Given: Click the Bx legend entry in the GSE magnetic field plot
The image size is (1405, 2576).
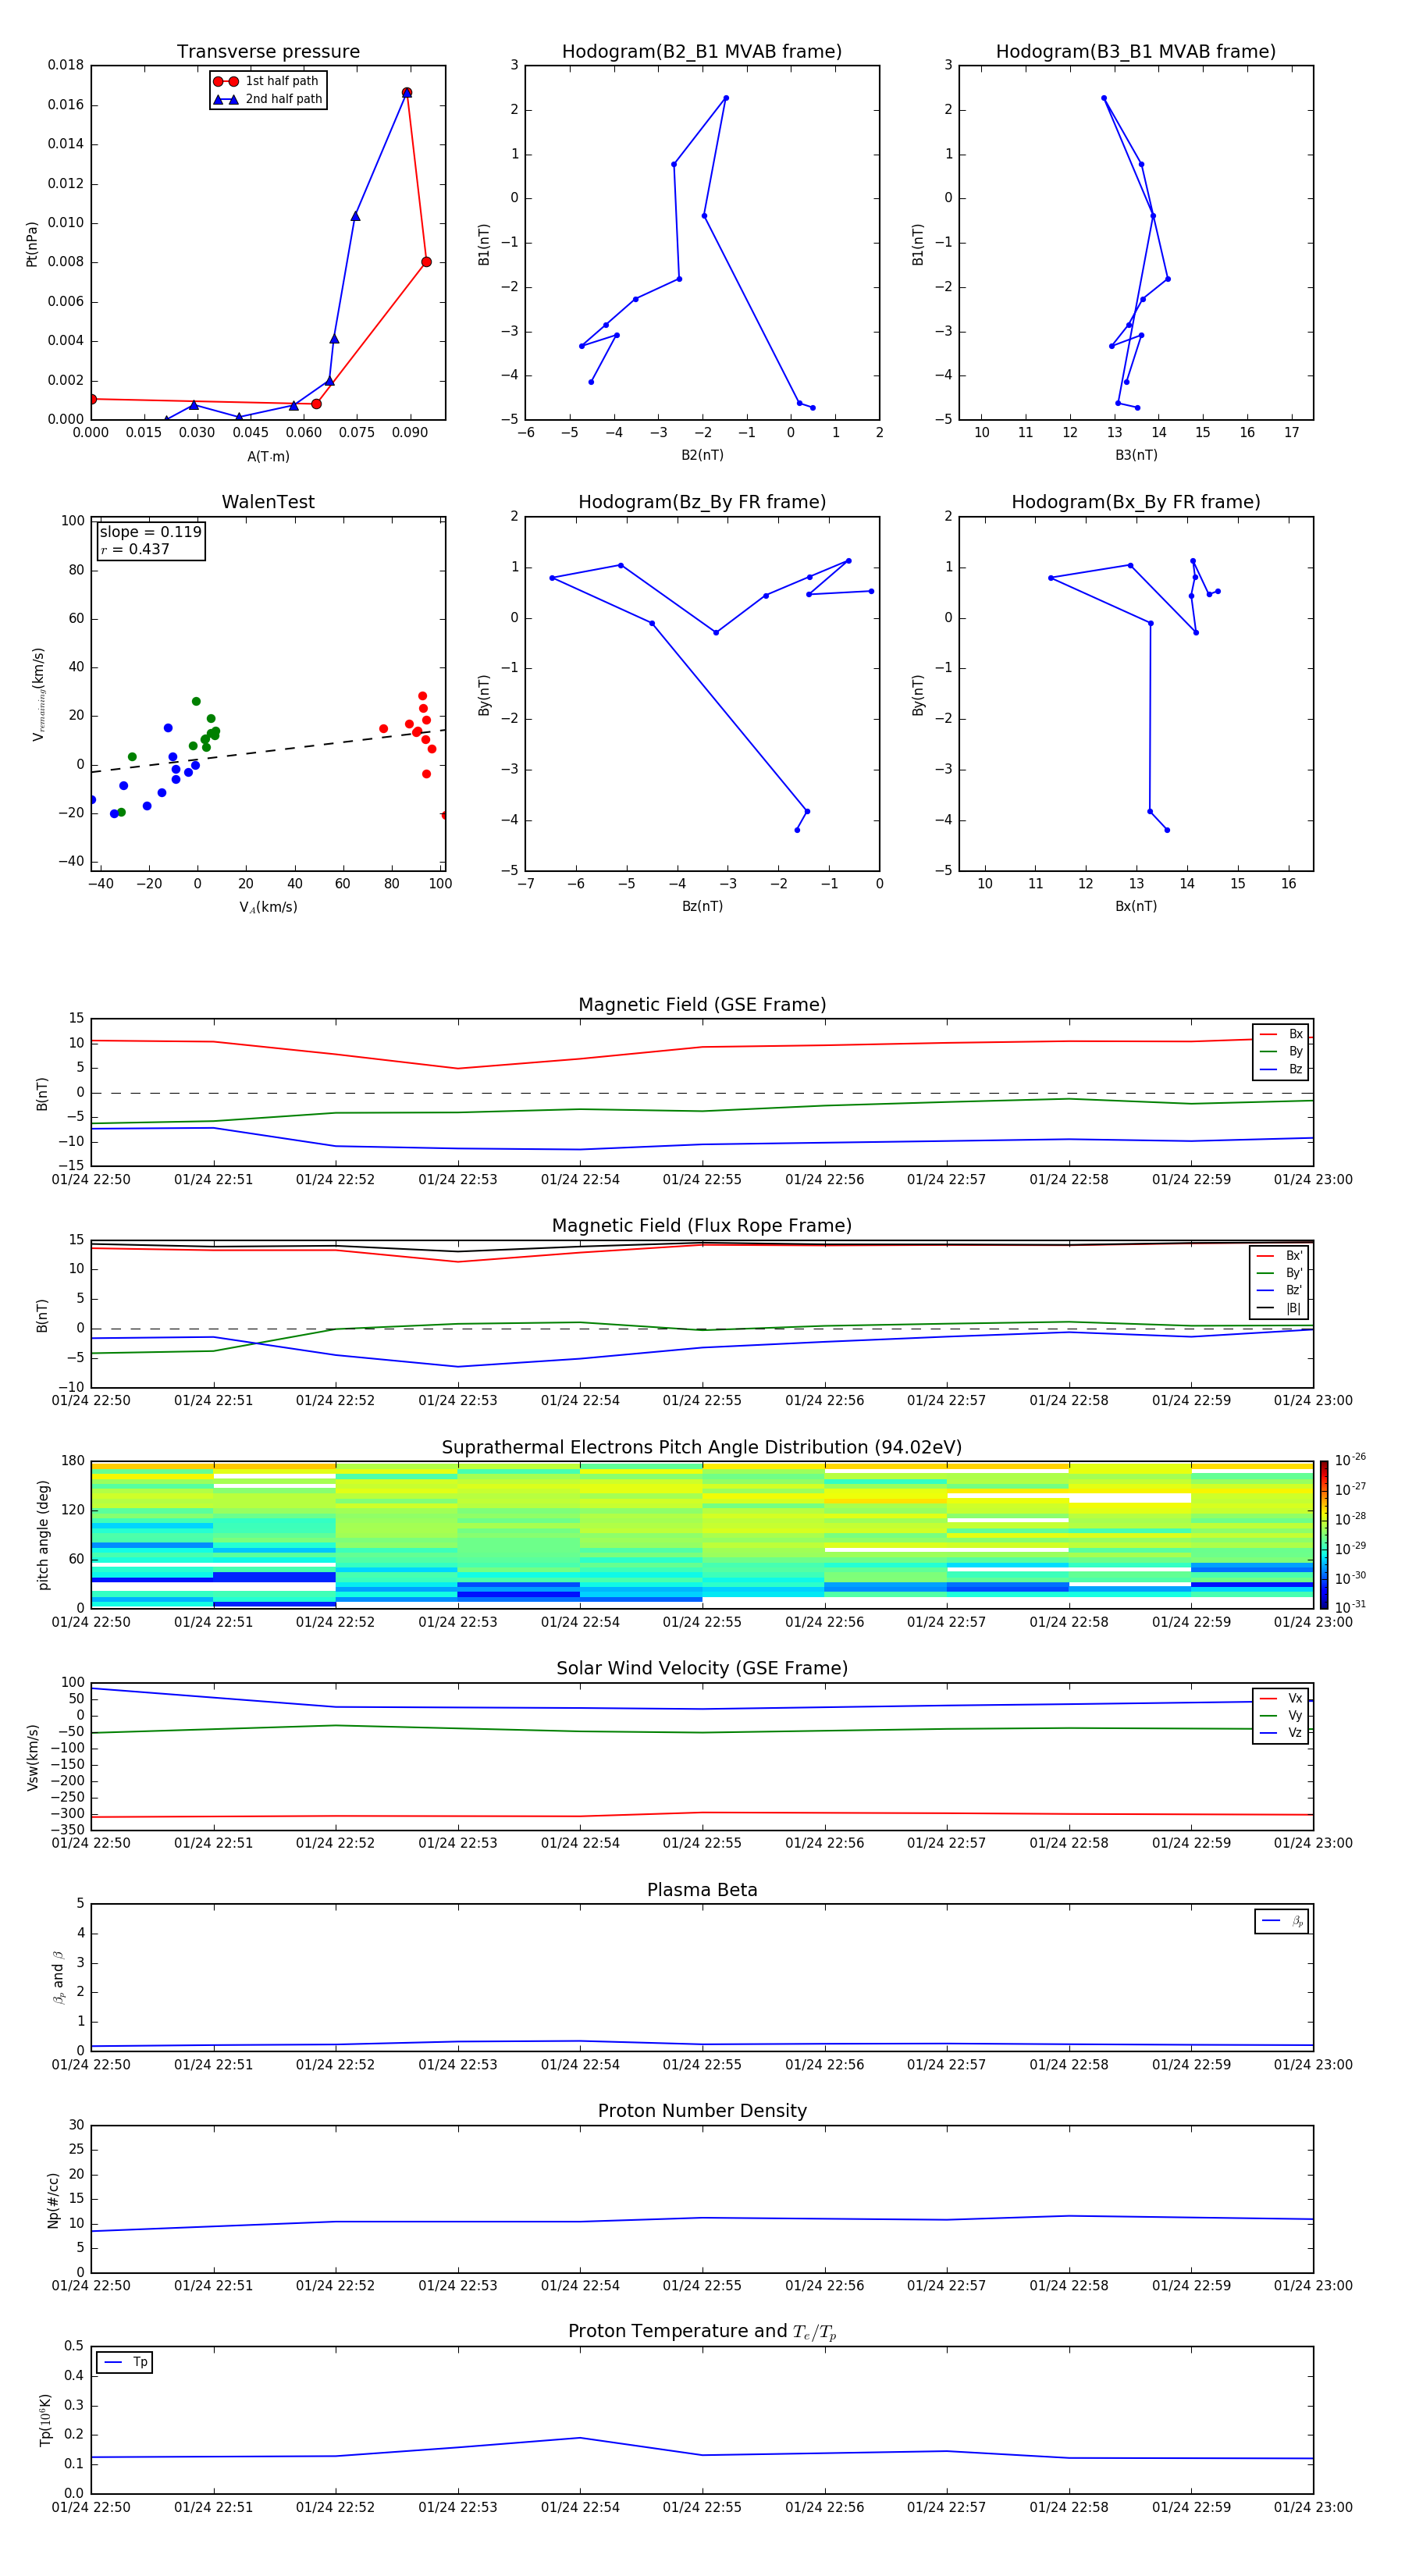Looking at the screenshot, I should click(x=1282, y=1034).
